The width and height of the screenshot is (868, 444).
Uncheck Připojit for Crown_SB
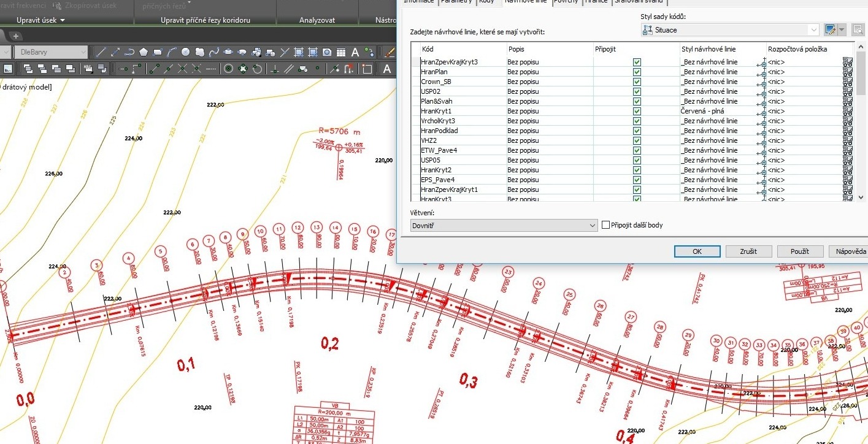[x=637, y=82]
